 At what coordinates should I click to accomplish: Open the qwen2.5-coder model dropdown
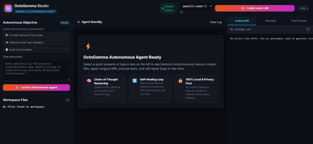point(196,6)
